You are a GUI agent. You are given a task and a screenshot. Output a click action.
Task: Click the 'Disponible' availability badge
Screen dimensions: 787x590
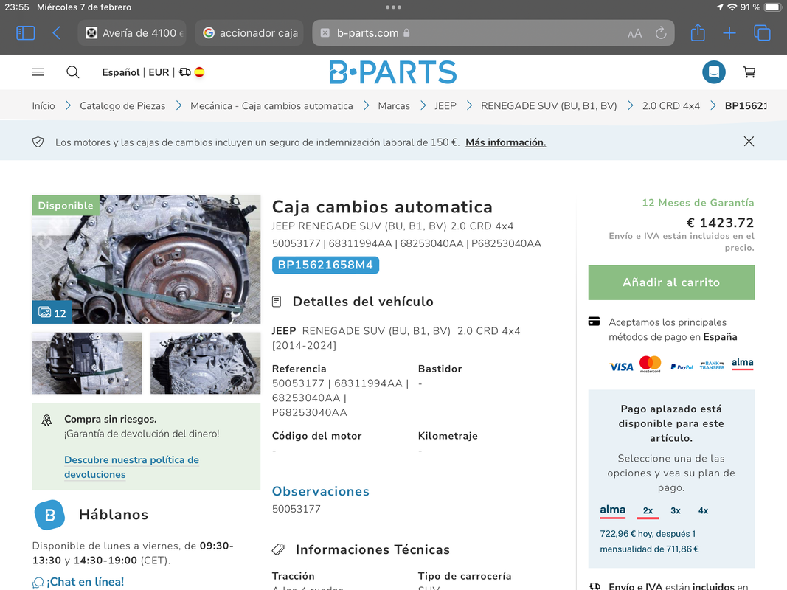(66, 206)
